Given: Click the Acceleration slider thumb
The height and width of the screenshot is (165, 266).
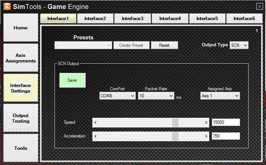Looking at the screenshot, I should click(175, 136).
